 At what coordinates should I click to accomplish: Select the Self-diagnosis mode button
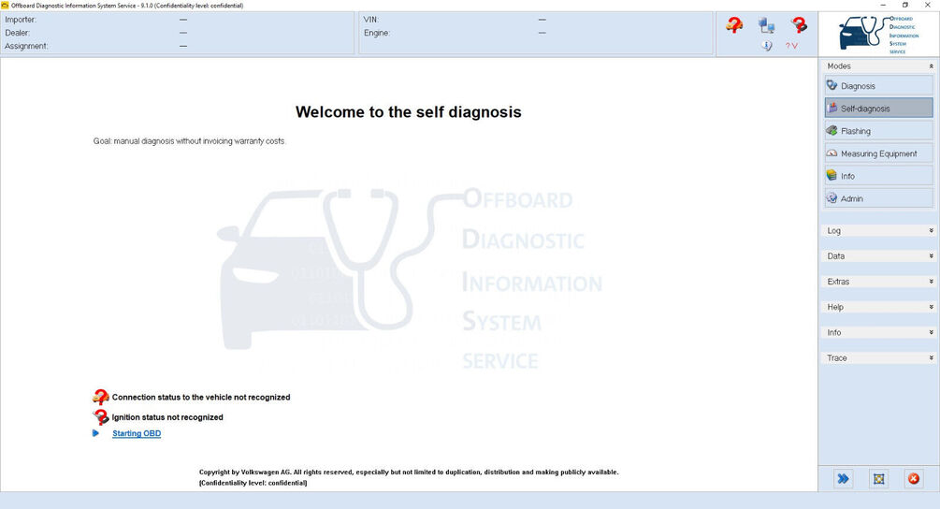coord(878,108)
